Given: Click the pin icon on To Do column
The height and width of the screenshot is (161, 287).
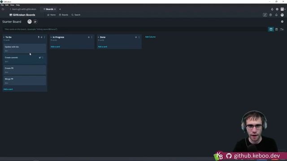Looking at the screenshot, I should 39,37.
